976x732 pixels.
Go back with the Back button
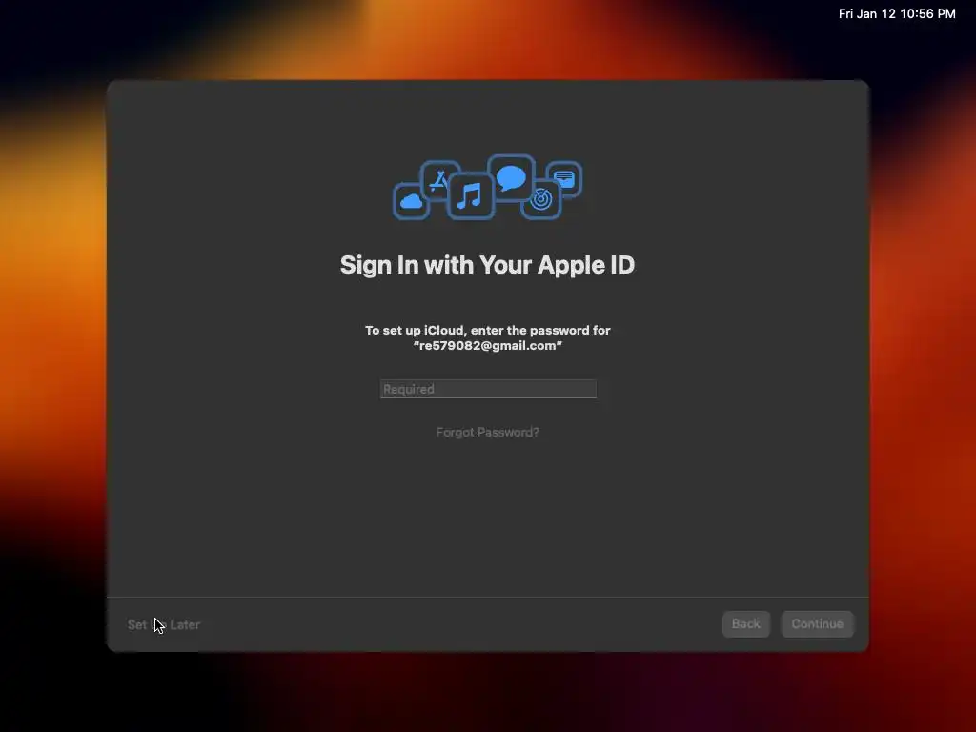tap(745, 623)
